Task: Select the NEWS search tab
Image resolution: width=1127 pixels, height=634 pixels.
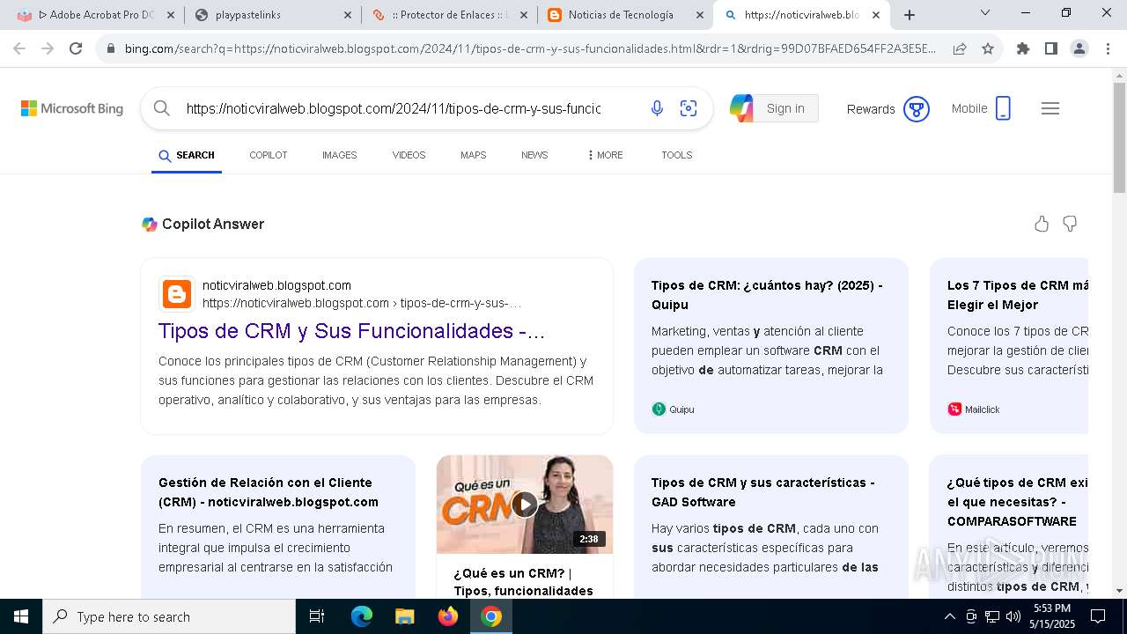Action: coord(534,155)
